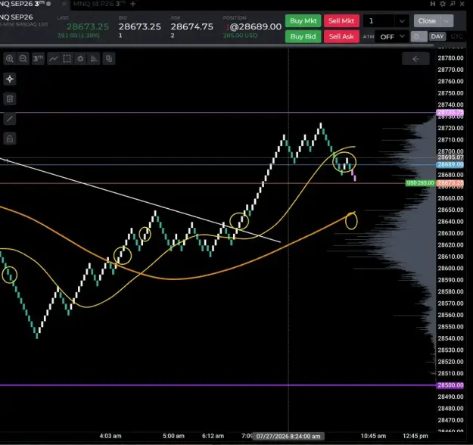The height and width of the screenshot is (445, 473).
Task: Click the NQ SEP26 instrument name
Action: (x=17, y=17)
